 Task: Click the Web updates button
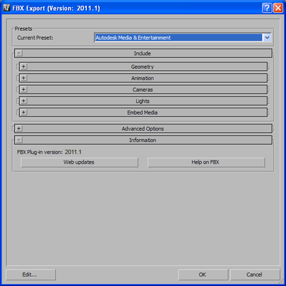pyautogui.click(x=79, y=162)
